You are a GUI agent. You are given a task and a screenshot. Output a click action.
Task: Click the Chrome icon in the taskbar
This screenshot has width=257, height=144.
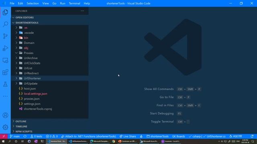click(x=113, y=141)
